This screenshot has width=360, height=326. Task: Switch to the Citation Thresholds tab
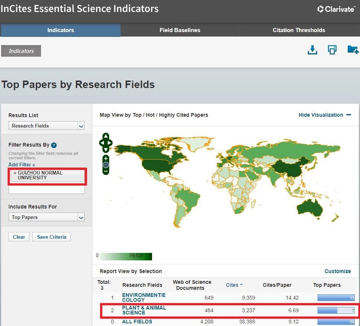point(299,30)
